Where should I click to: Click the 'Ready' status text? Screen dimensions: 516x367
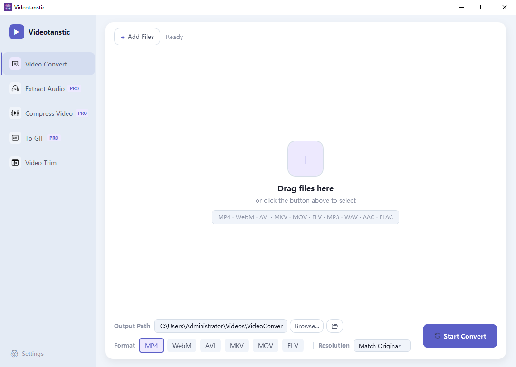click(x=174, y=37)
